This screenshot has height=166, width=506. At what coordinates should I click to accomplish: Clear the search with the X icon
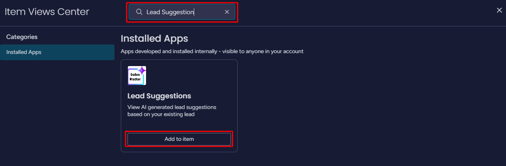click(x=227, y=12)
